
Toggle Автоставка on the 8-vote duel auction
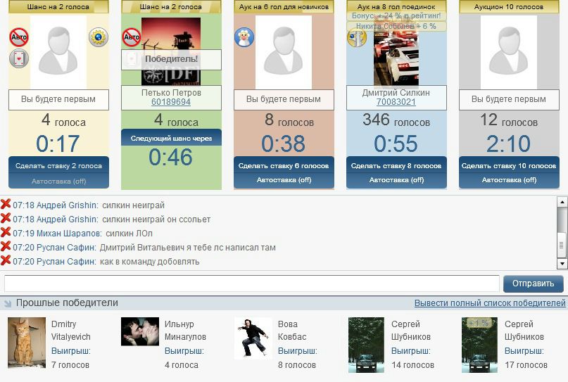pos(396,180)
